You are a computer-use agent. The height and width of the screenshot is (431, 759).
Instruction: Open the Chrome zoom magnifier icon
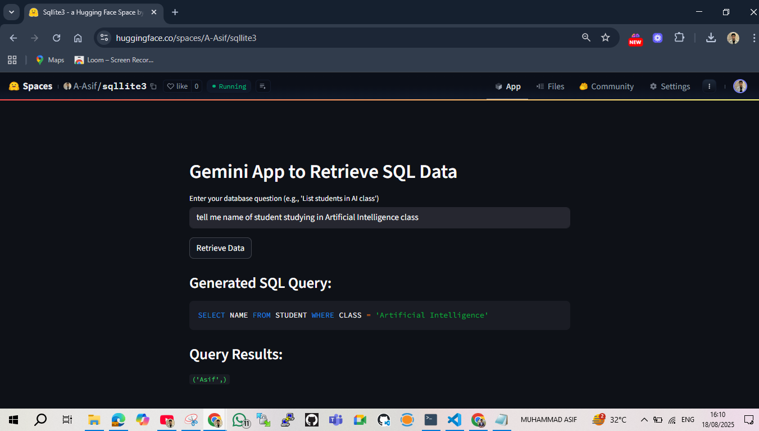(586, 38)
